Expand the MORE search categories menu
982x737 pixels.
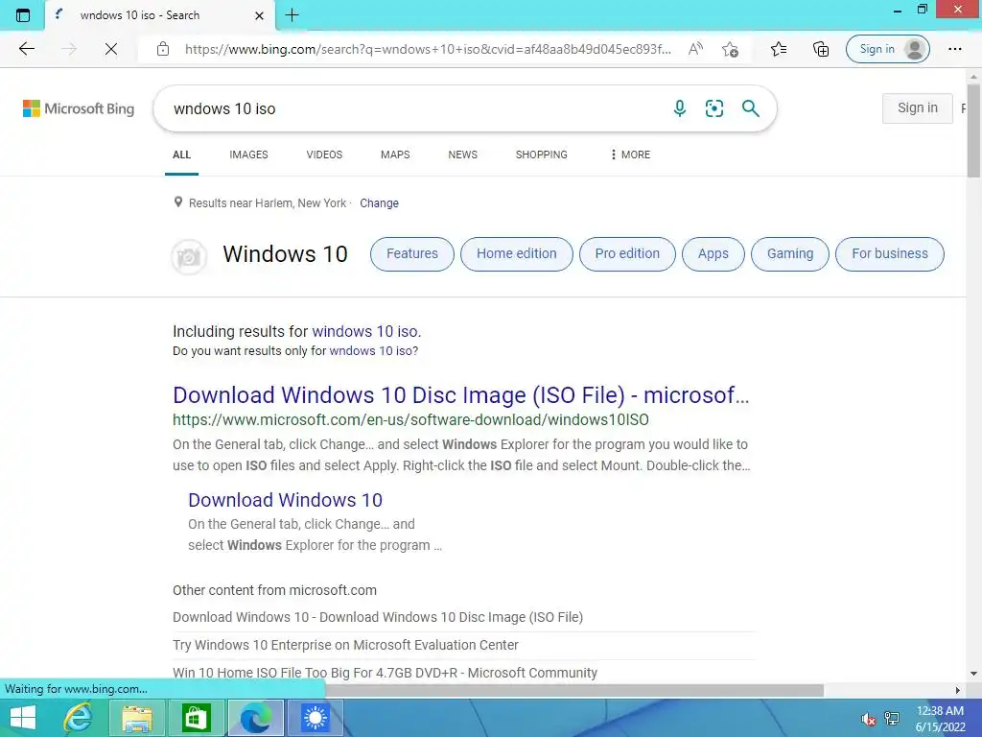click(x=630, y=155)
